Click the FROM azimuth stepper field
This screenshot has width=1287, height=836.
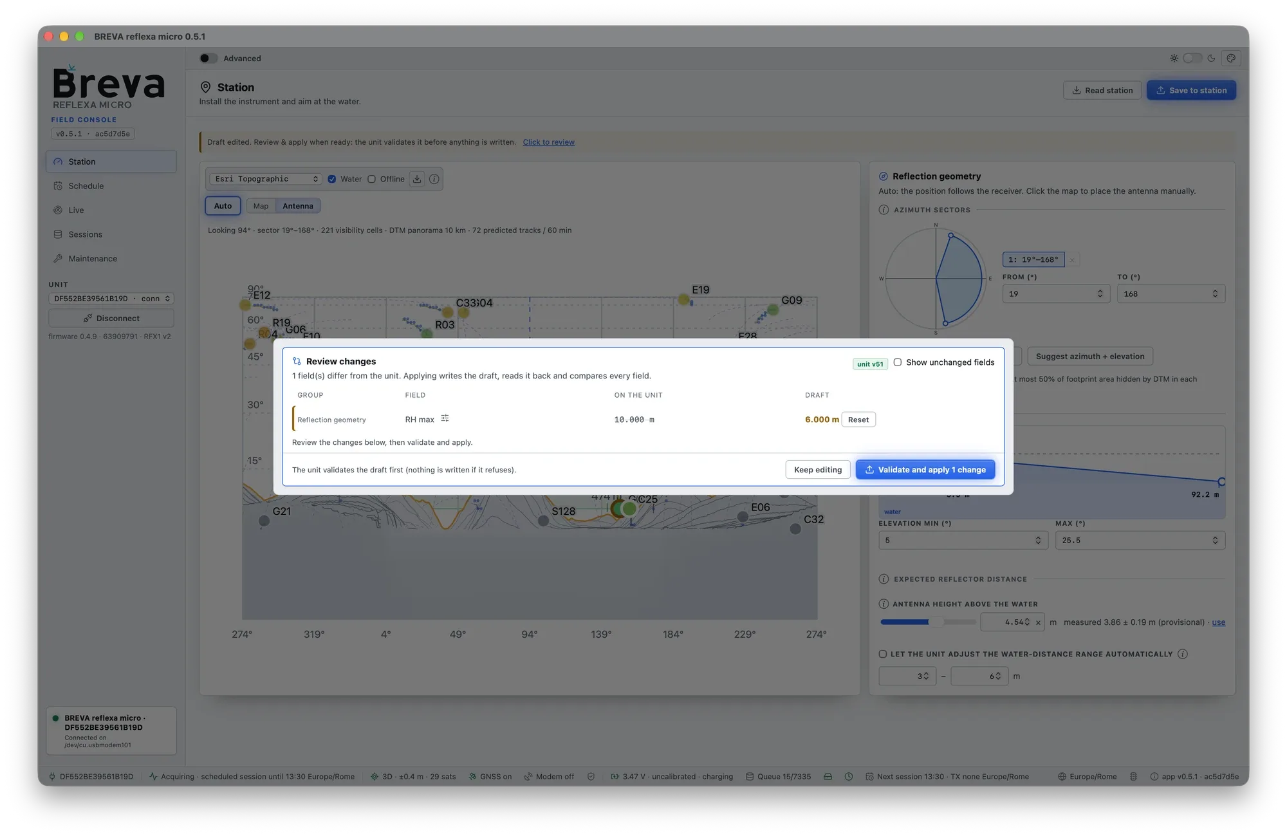[x=1055, y=293]
